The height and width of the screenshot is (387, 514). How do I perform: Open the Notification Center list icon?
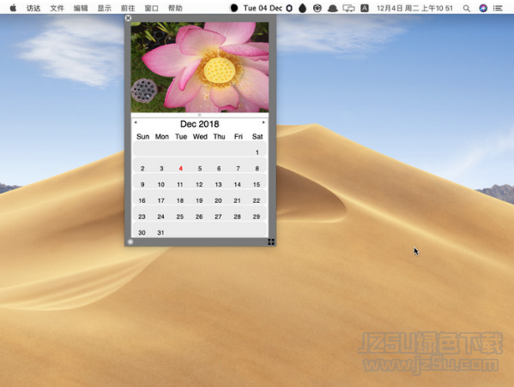click(498, 9)
